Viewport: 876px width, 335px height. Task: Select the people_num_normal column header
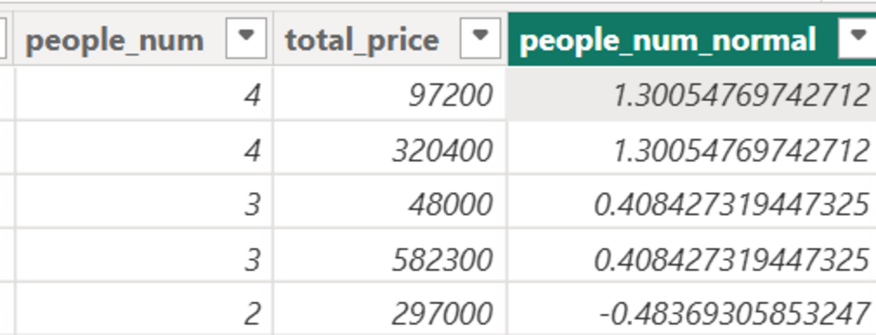pos(667,40)
